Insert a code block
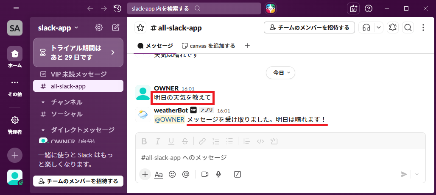Image resolution: width=436 pixels, height=195 pixels. [x=274, y=141]
